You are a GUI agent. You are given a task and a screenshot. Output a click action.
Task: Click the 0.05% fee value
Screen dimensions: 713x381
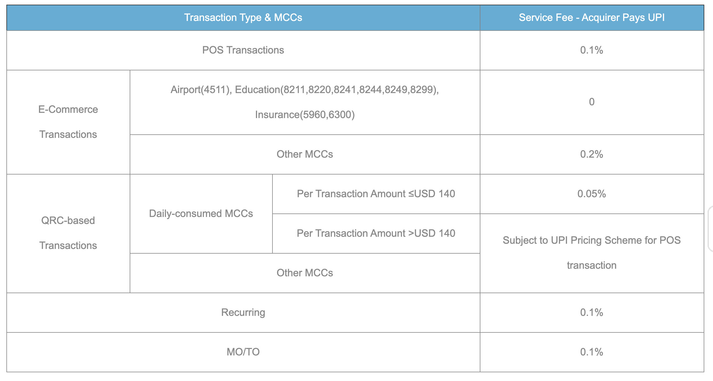pyautogui.click(x=592, y=194)
